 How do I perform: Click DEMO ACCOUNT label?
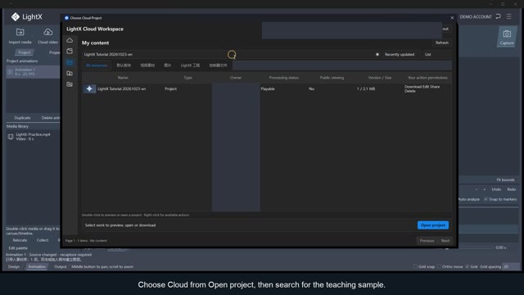[476, 16]
